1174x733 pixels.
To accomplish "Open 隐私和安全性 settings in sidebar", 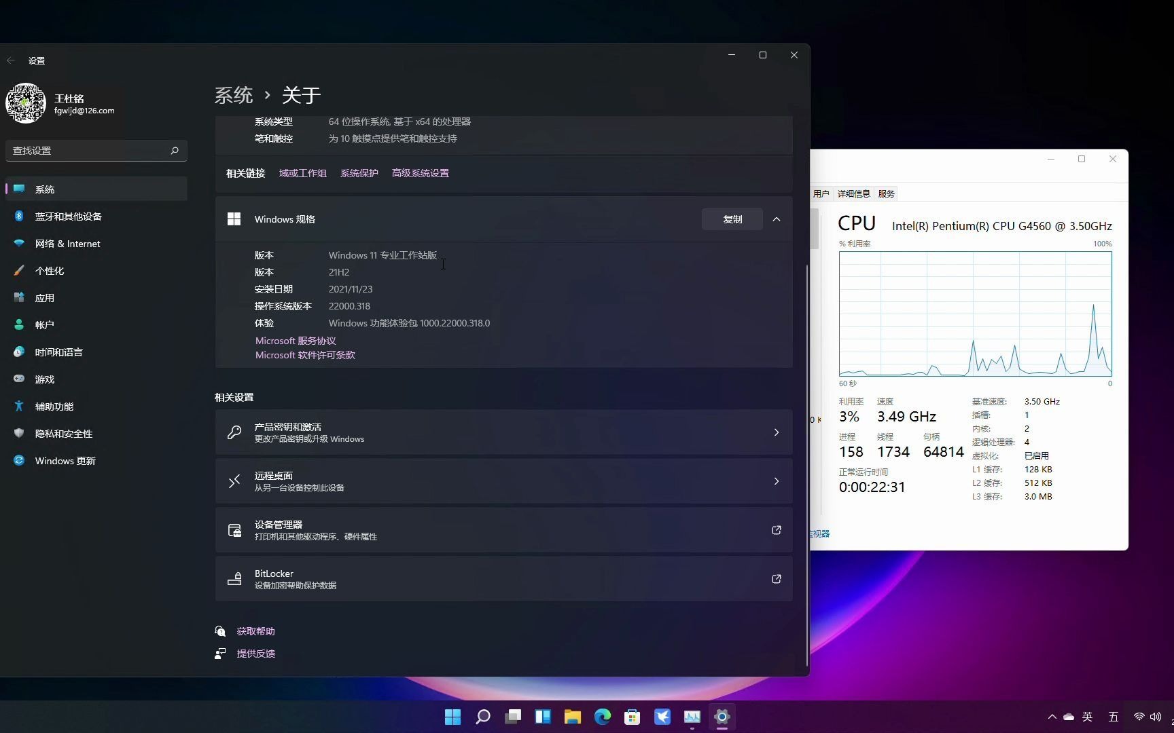I will 63,433.
